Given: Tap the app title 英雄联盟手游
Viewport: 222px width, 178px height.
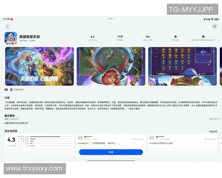Looking at the screenshot, I should pyautogui.click(x=30, y=37).
